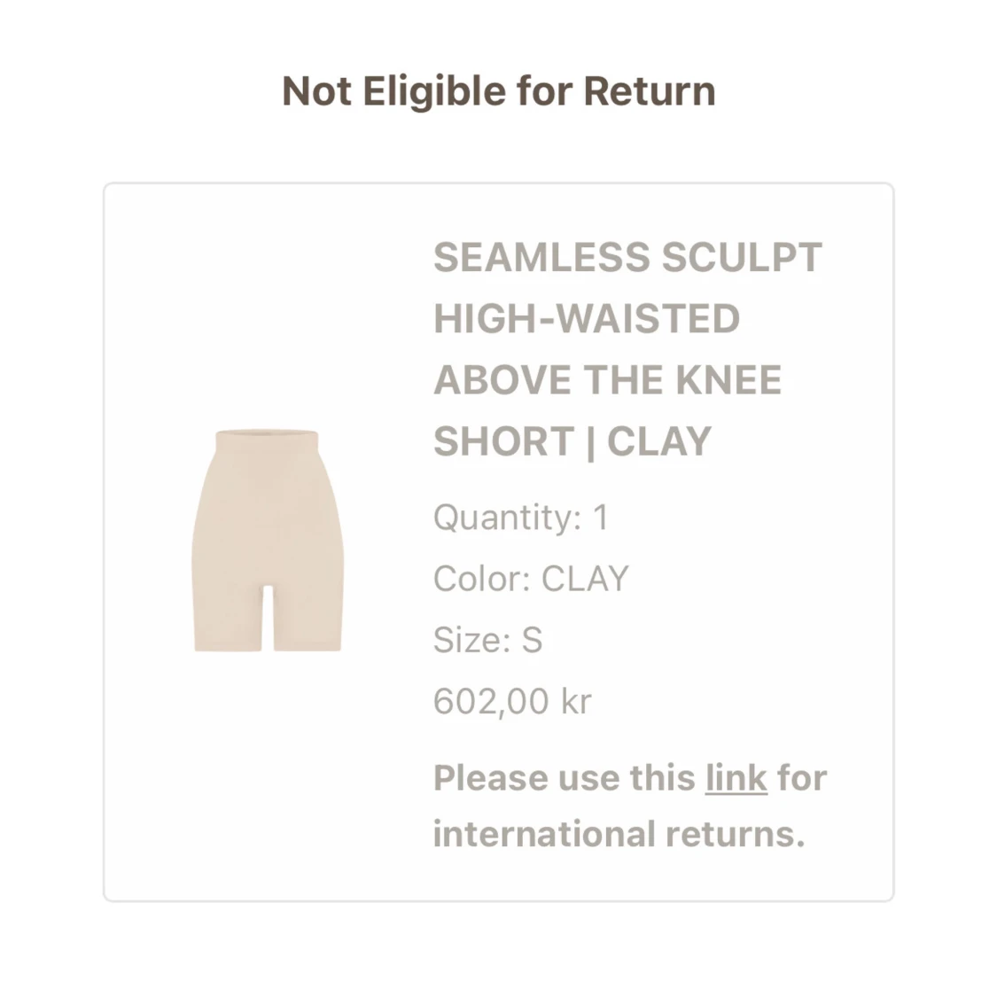
Task: Click the word "for" after the link
Action: pyautogui.click(x=801, y=778)
